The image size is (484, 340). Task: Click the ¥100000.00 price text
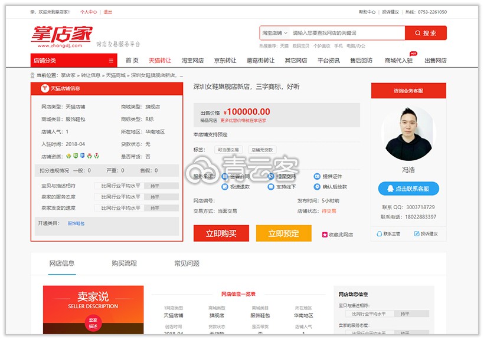247,112
